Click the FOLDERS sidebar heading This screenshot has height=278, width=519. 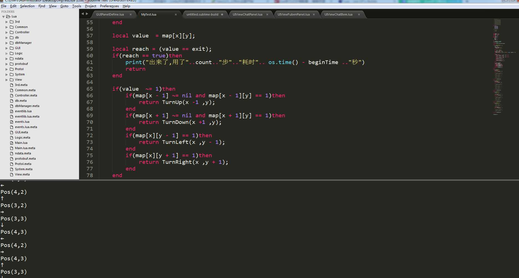click(x=8, y=12)
